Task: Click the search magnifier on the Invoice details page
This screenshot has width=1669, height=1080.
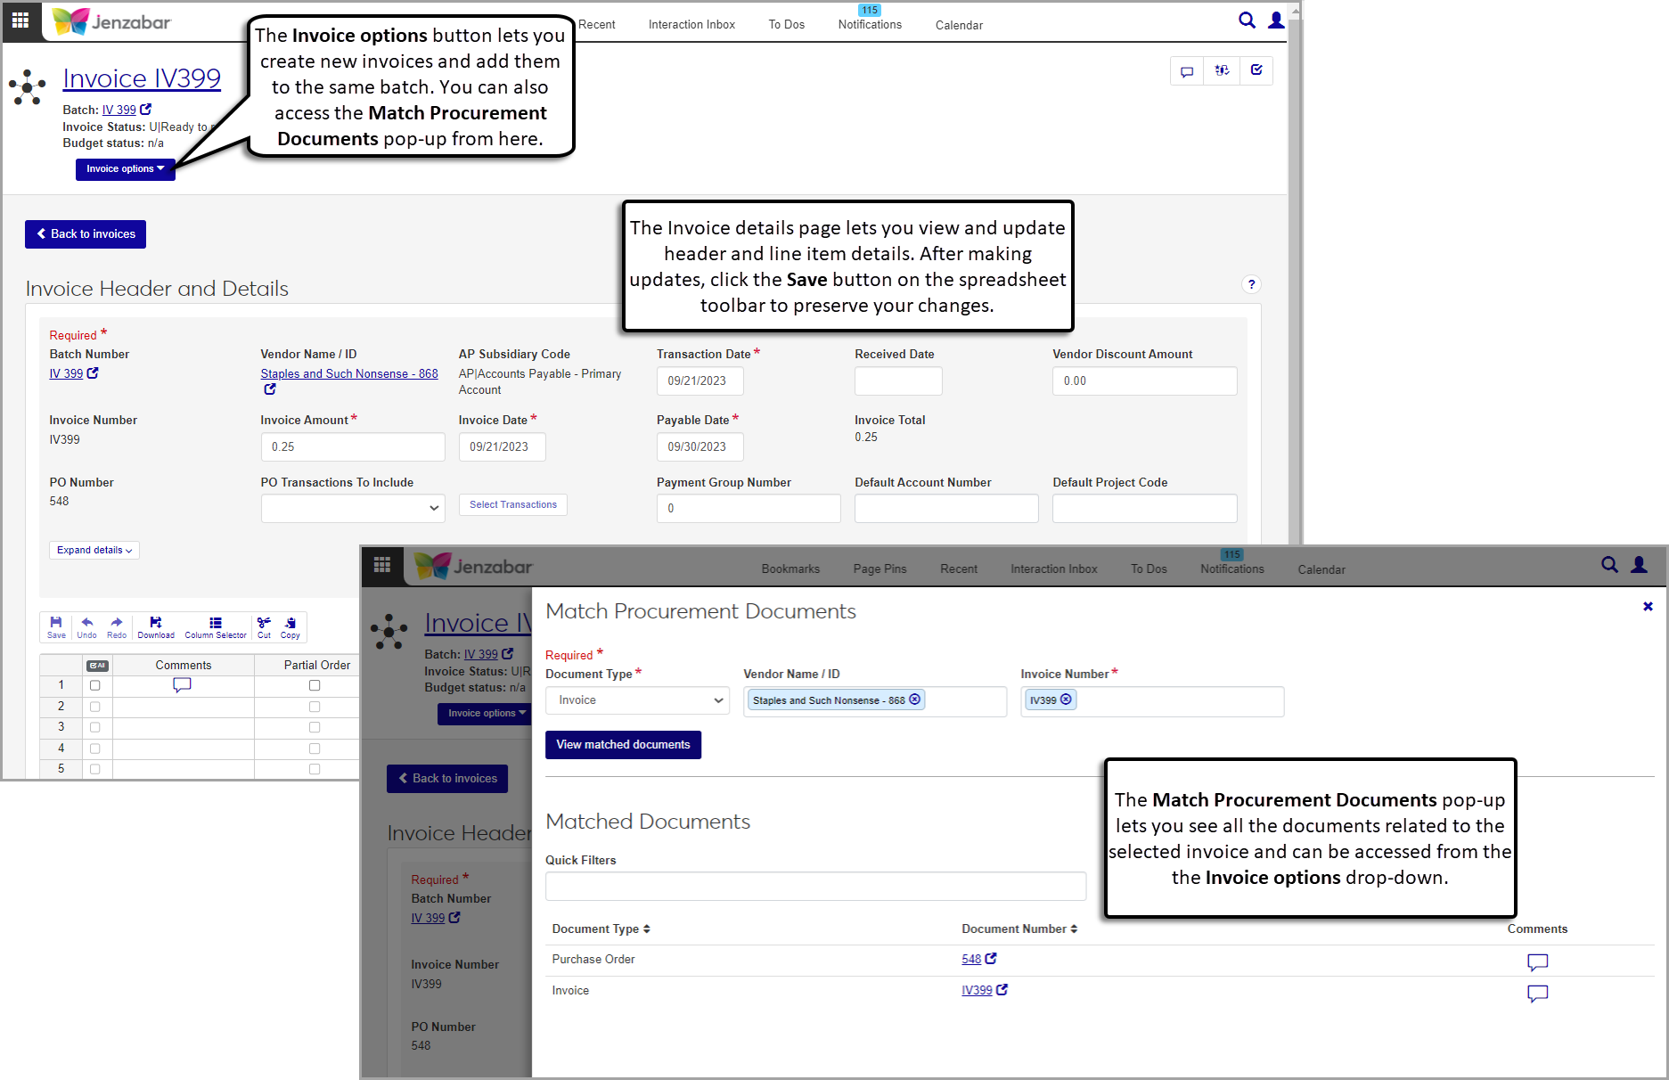Action: click(x=1247, y=20)
